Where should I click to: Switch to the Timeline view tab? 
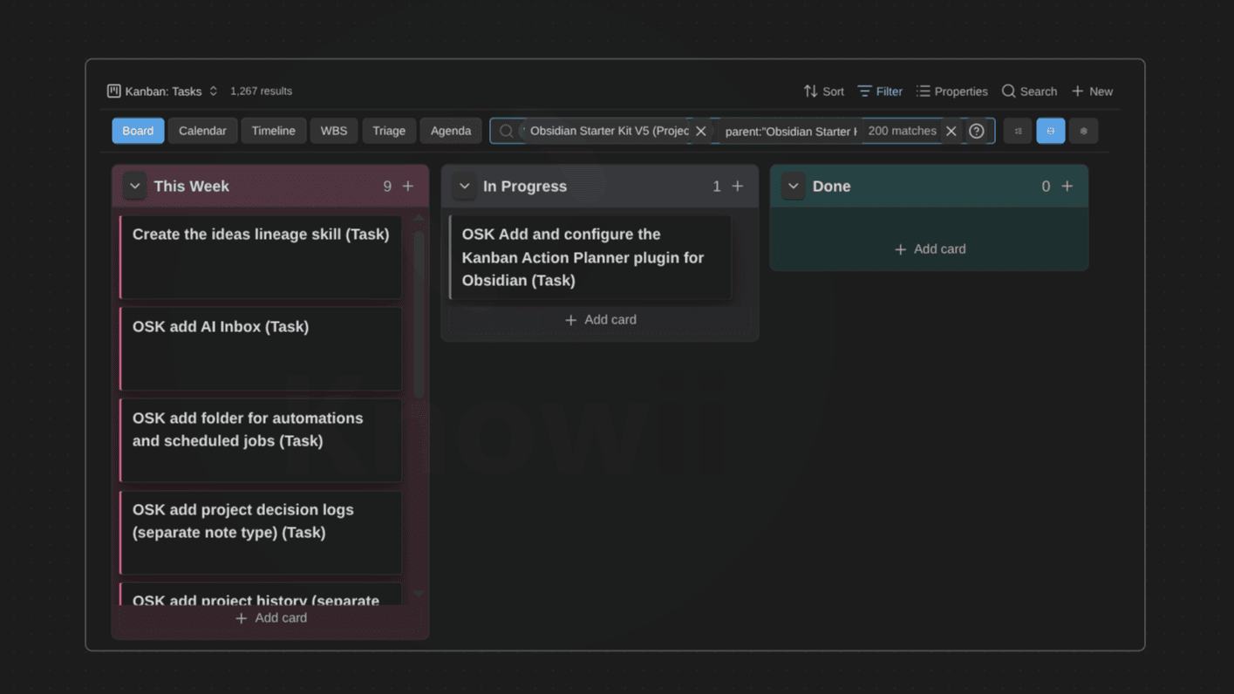[274, 131]
